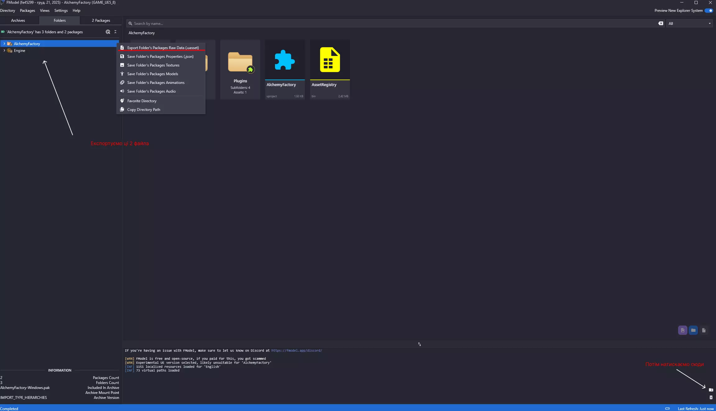
Task: Clear the search field with X icon
Action: (660, 24)
